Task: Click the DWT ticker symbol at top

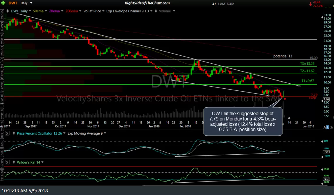Action: click(13, 3)
